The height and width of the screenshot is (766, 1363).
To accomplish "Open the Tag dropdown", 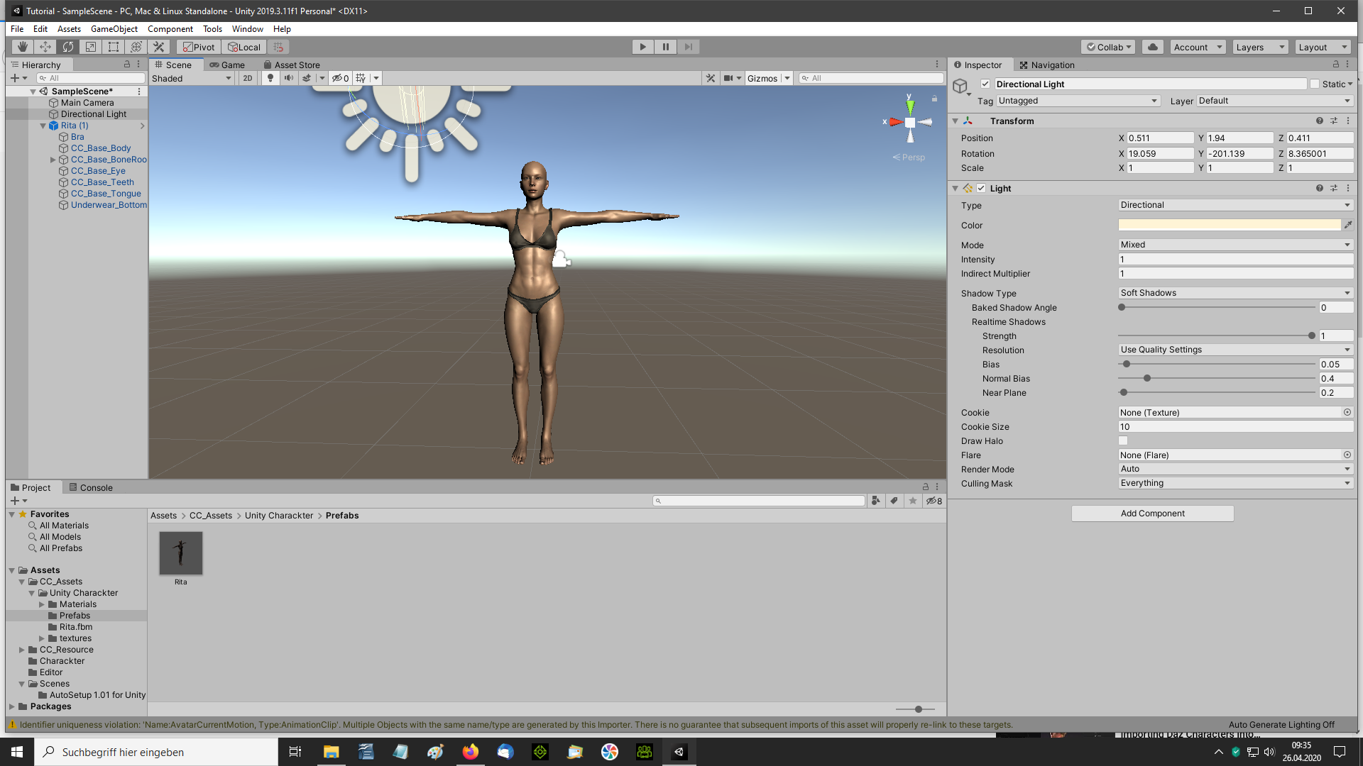I will [x=1078, y=101].
